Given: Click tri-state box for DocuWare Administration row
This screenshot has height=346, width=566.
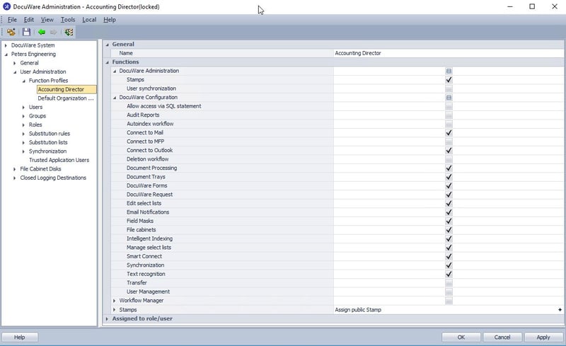Looking at the screenshot, I should pyautogui.click(x=449, y=71).
